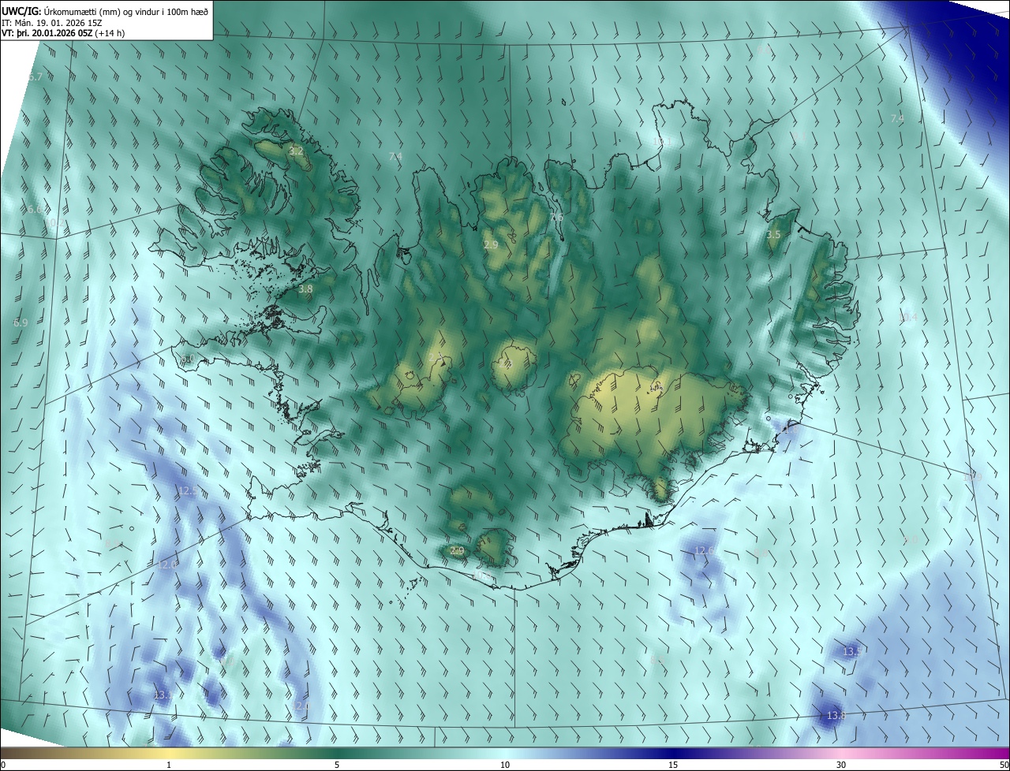The image size is (1010, 771).
Task: Click the 12.5 value label
Action: click(188, 490)
